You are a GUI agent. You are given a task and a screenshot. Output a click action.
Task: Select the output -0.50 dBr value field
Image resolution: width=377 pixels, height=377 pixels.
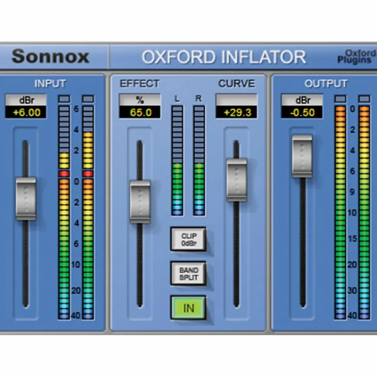coord(302,113)
